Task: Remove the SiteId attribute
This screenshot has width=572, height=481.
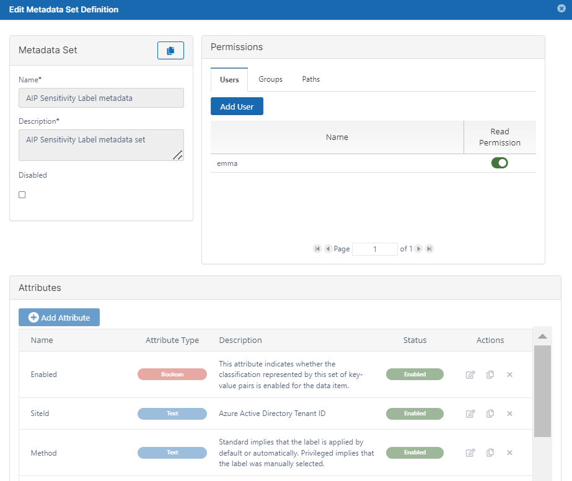Action: pyautogui.click(x=510, y=414)
